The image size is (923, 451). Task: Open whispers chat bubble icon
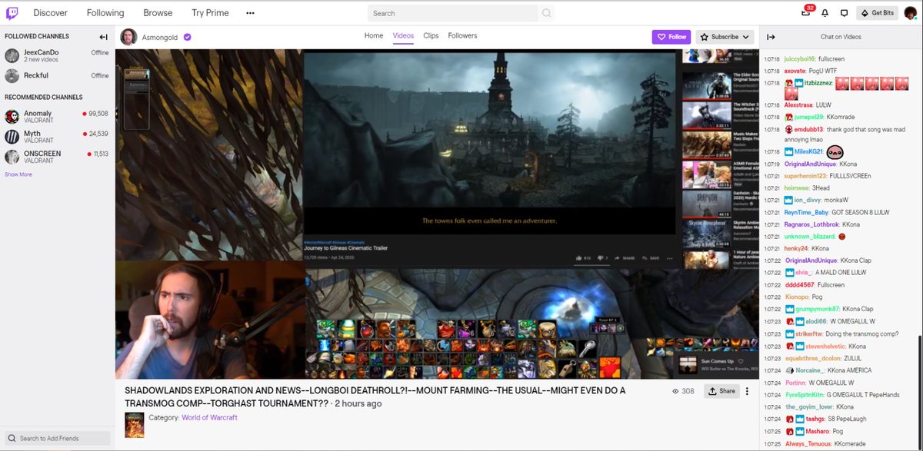(844, 13)
